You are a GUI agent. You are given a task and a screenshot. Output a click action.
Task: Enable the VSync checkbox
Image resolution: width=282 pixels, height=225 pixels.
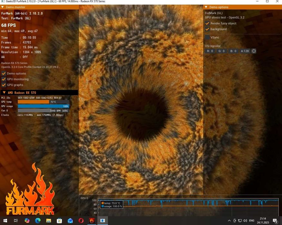[207, 37]
